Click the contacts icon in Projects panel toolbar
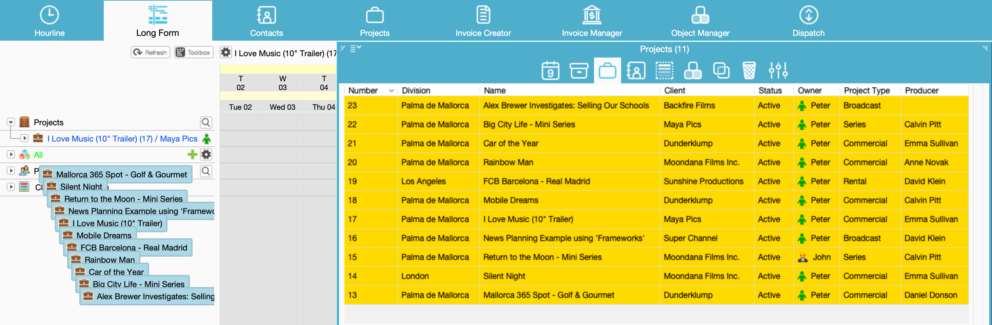992x325 pixels. point(636,70)
